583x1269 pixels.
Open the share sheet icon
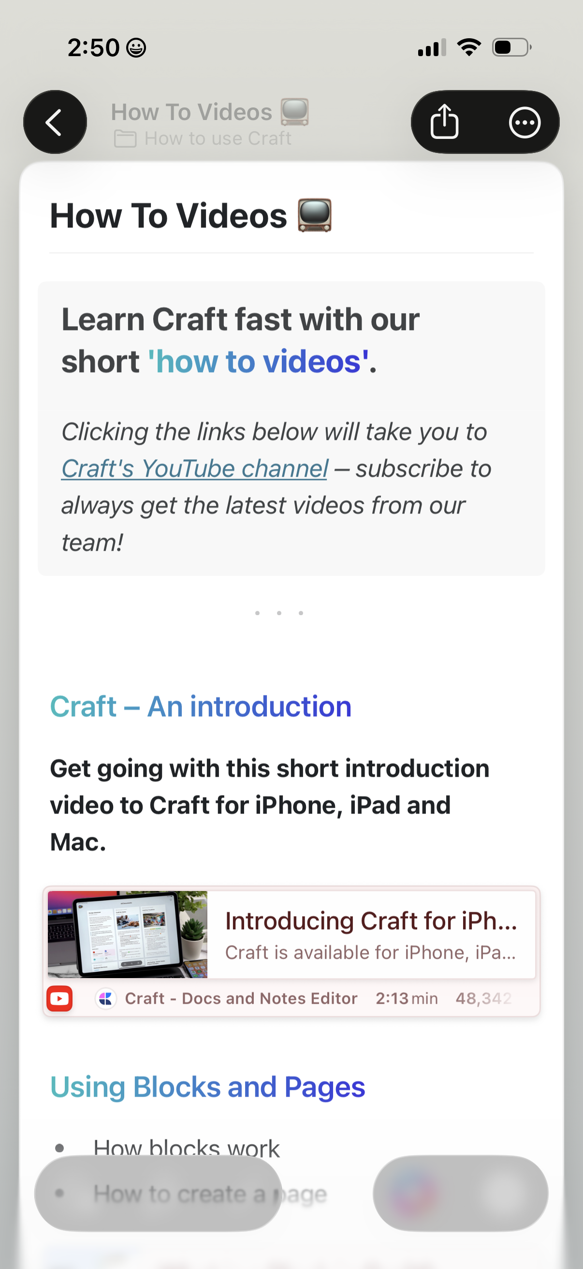[x=444, y=121]
